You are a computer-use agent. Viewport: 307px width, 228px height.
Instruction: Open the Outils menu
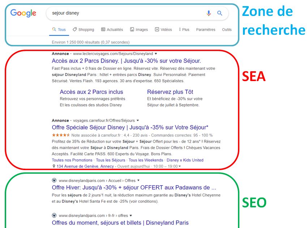[227, 30]
